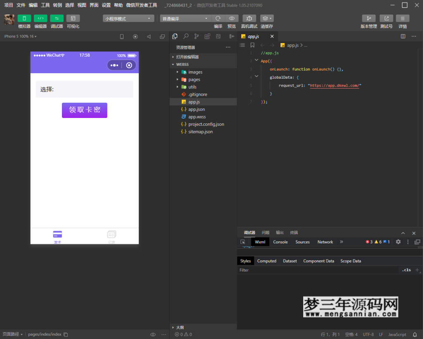Split the editor with the split icon
This screenshot has width=423, height=339.
click(403, 36)
